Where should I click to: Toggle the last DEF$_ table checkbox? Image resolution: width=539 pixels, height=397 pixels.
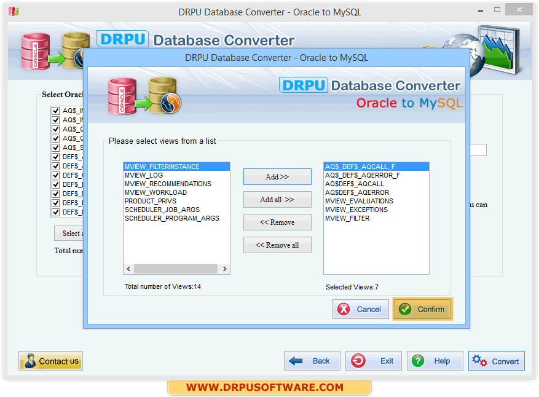pyautogui.click(x=55, y=212)
